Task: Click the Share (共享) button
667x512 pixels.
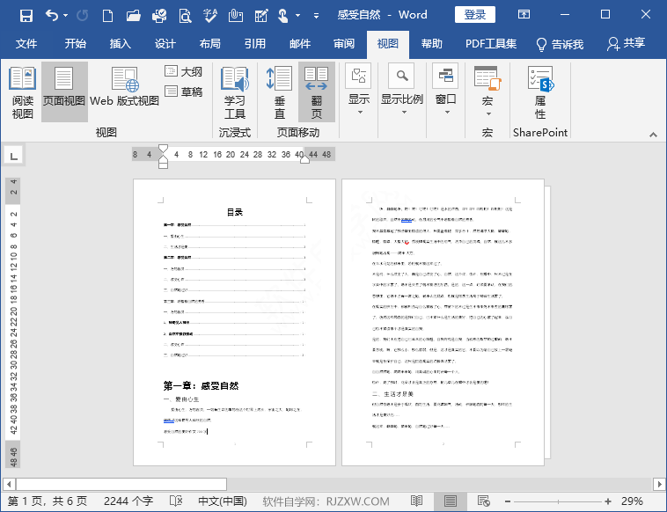Action: [626, 44]
